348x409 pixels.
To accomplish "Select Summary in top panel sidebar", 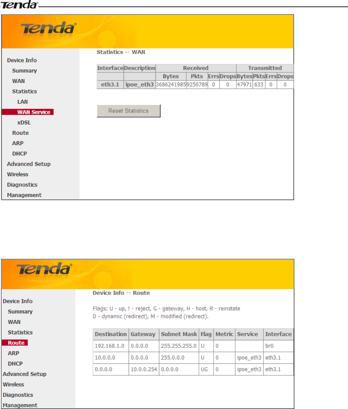I will [x=24, y=71].
